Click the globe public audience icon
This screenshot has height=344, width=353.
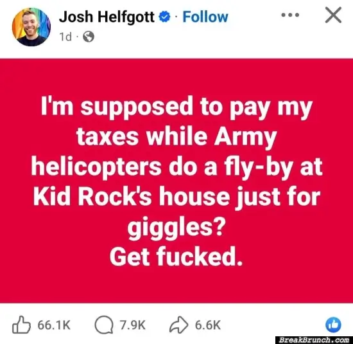(x=89, y=37)
